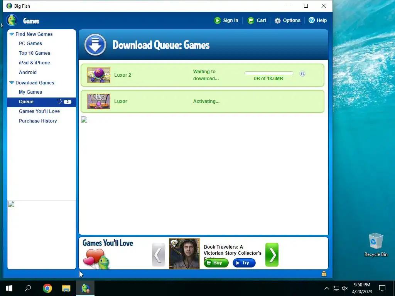Click the green shopping cart icon
This screenshot has height=296, width=395.
click(x=251, y=20)
